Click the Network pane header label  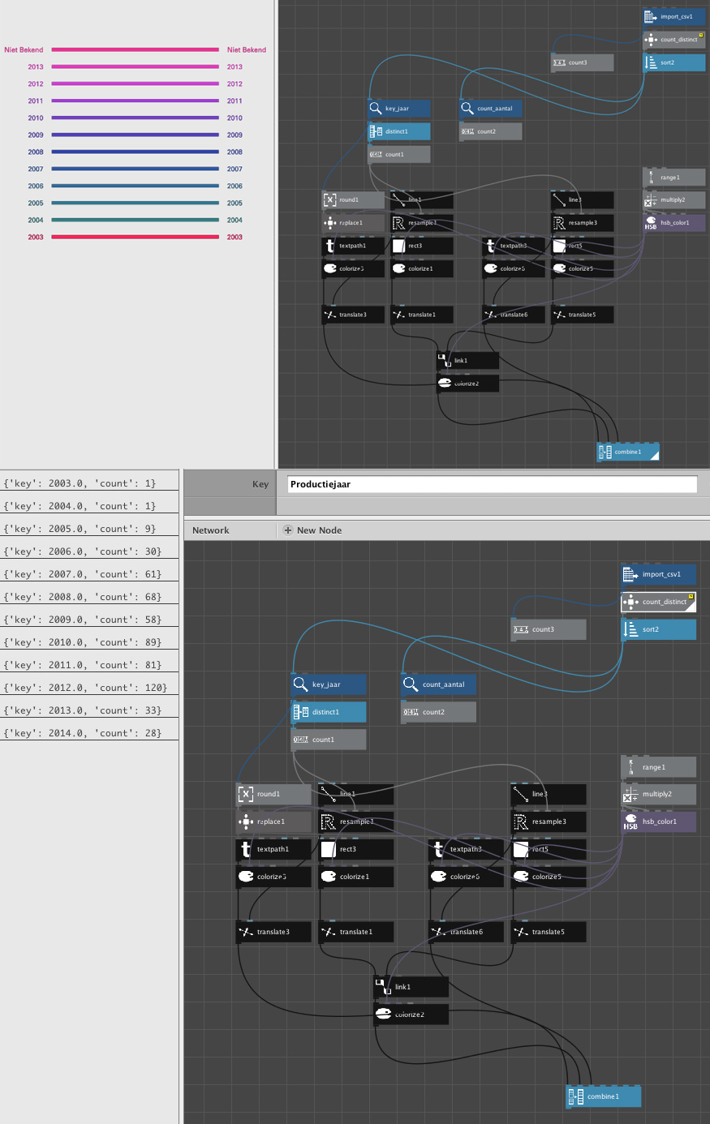[x=211, y=530]
